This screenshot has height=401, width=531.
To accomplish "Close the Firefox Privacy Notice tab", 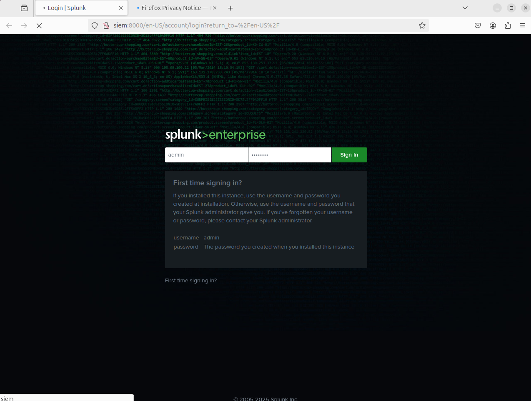I will click(215, 8).
